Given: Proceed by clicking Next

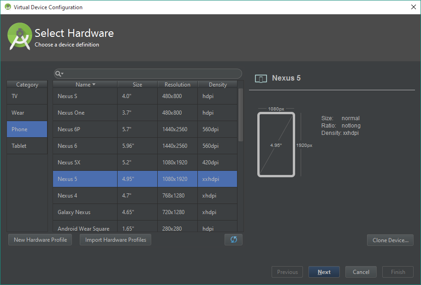Looking at the screenshot, I should (324, 272).
